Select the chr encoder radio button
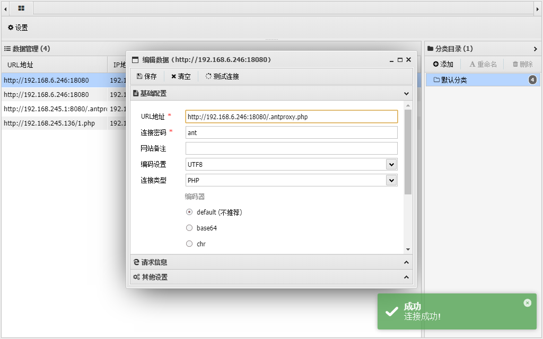Screen dimensions: 543x339 (x=189, y=244)
